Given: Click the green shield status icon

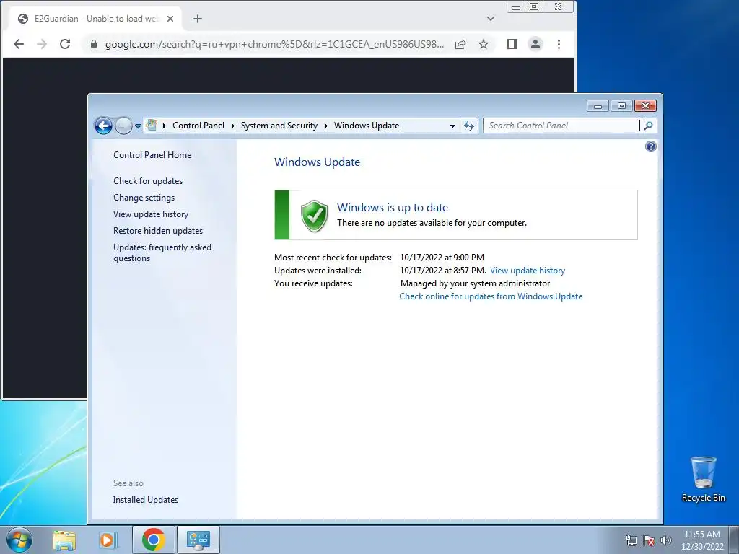Looking at the screenshot, I should (315, 216).
